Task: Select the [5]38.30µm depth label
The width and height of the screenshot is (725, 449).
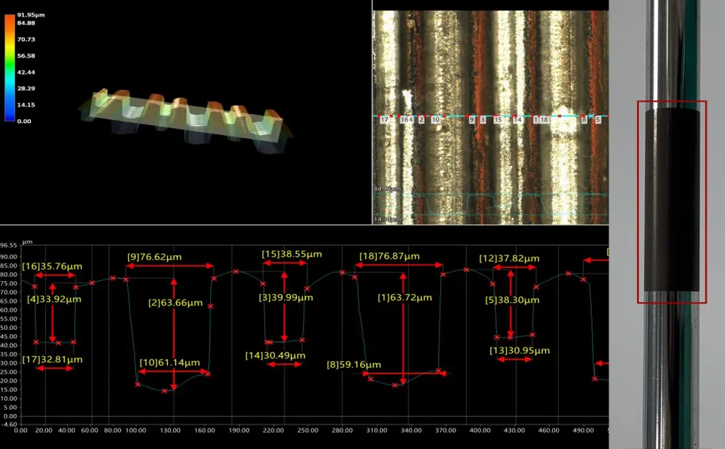Action: click(512, 300)
